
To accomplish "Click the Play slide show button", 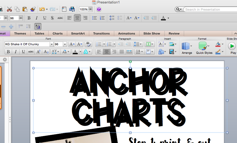I will click(232, 48).
